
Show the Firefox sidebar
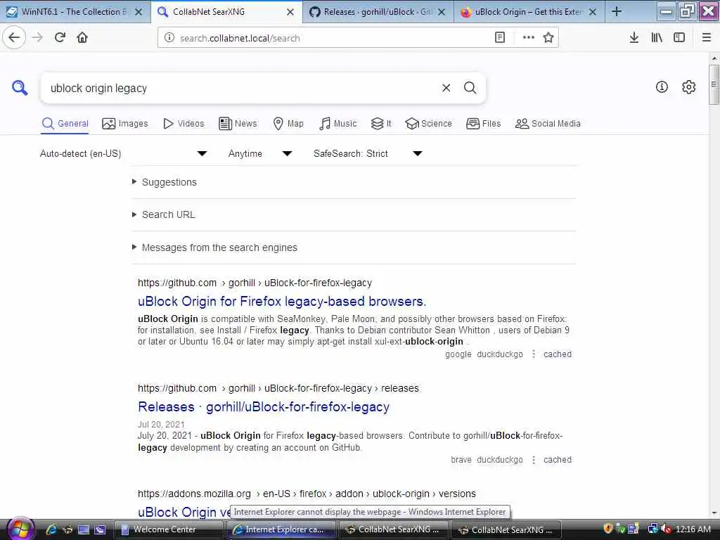click(679, 38)
